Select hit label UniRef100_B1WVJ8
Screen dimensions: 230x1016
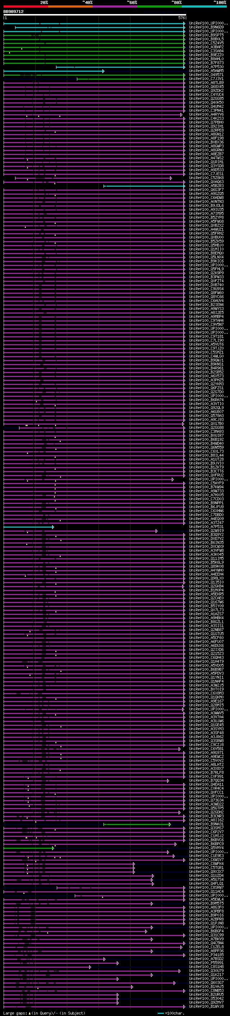click(206, 1006)
